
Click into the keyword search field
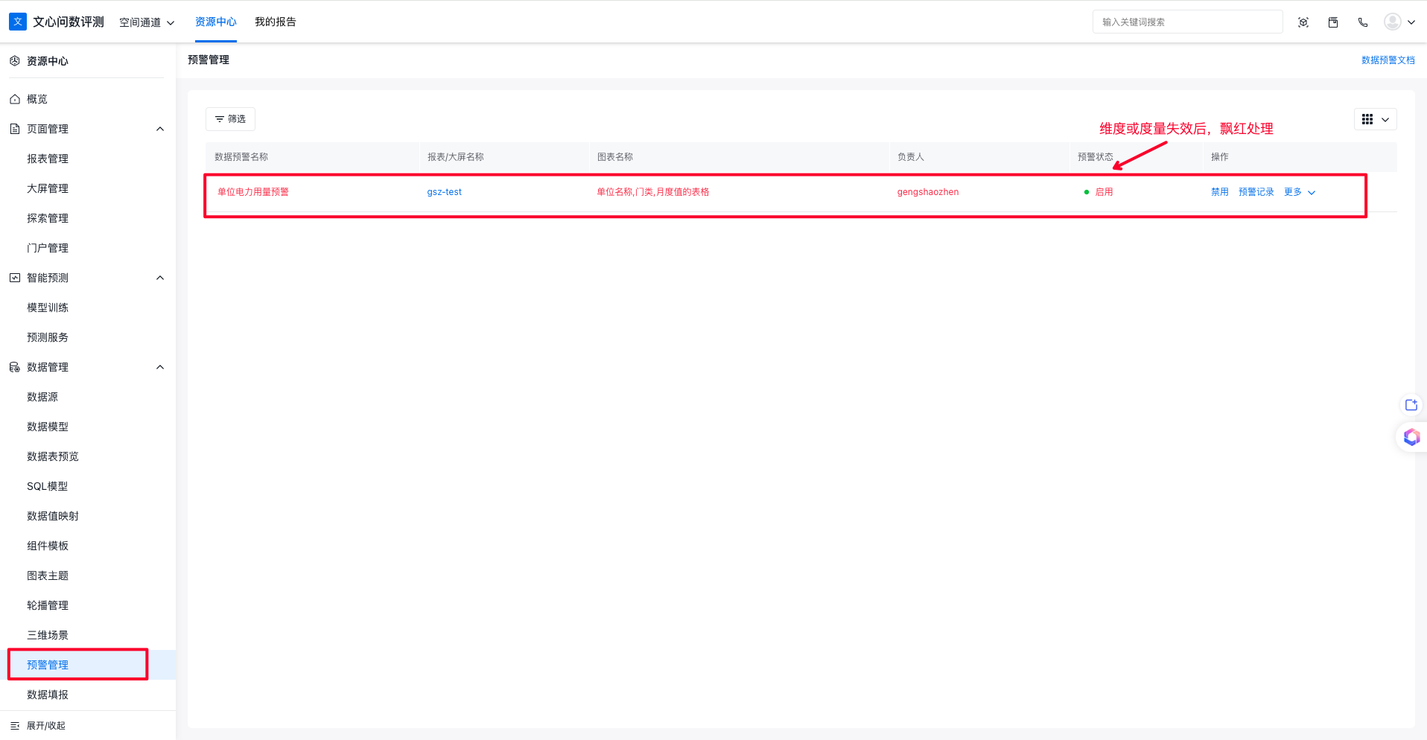[x=1187, y=22]
